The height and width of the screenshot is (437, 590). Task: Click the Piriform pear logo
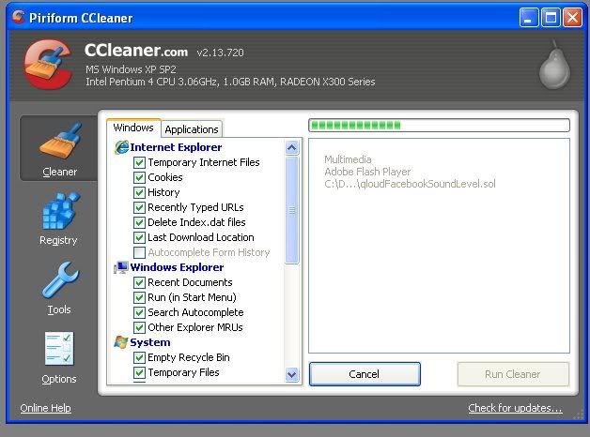point(554,65)
